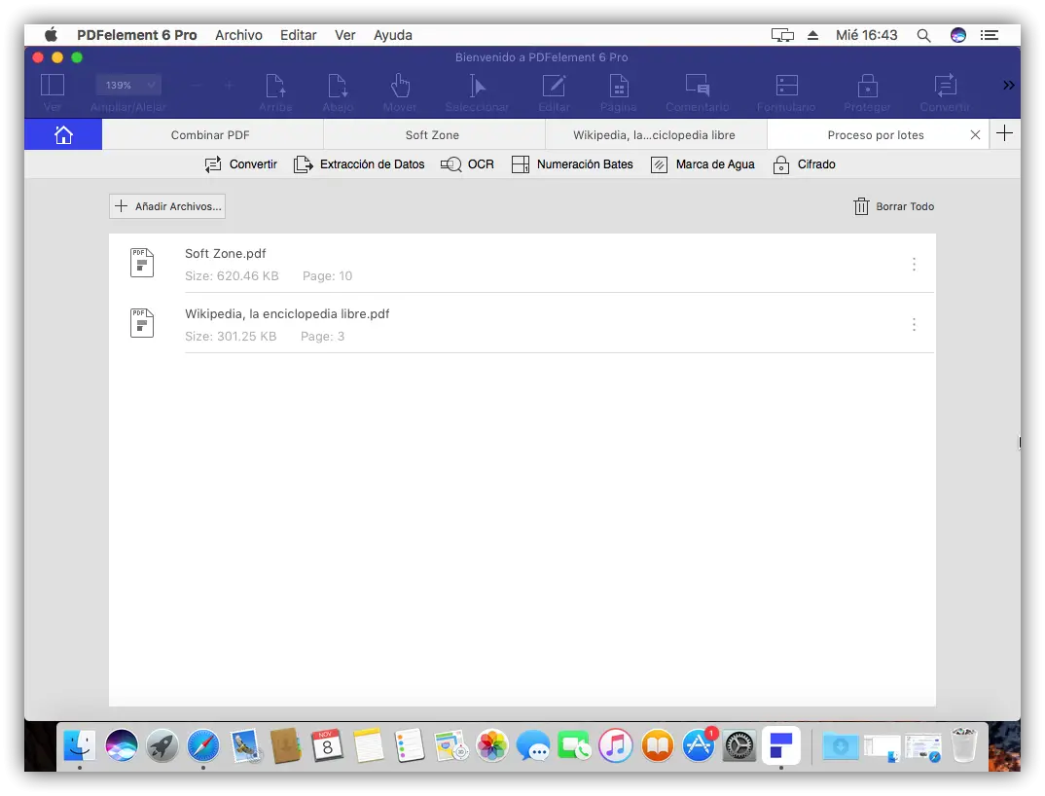Screen dimensions: 1045x796
Task: Add a new tab with plus
Action: [1004, 133]
